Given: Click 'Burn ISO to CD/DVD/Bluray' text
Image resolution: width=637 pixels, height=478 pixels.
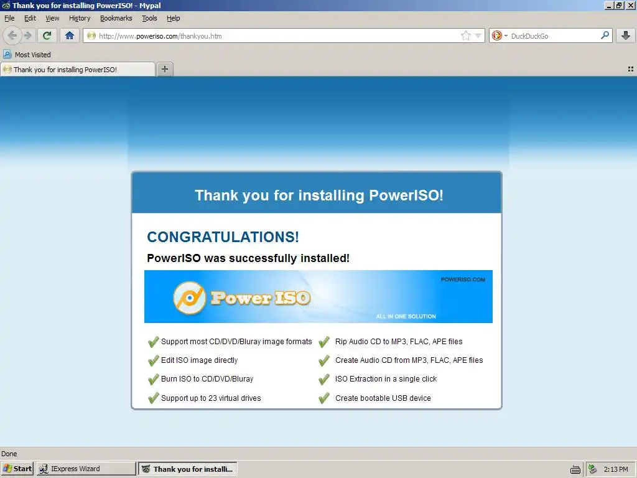Looking at the screenshot, I should click(x=207, y=379).
